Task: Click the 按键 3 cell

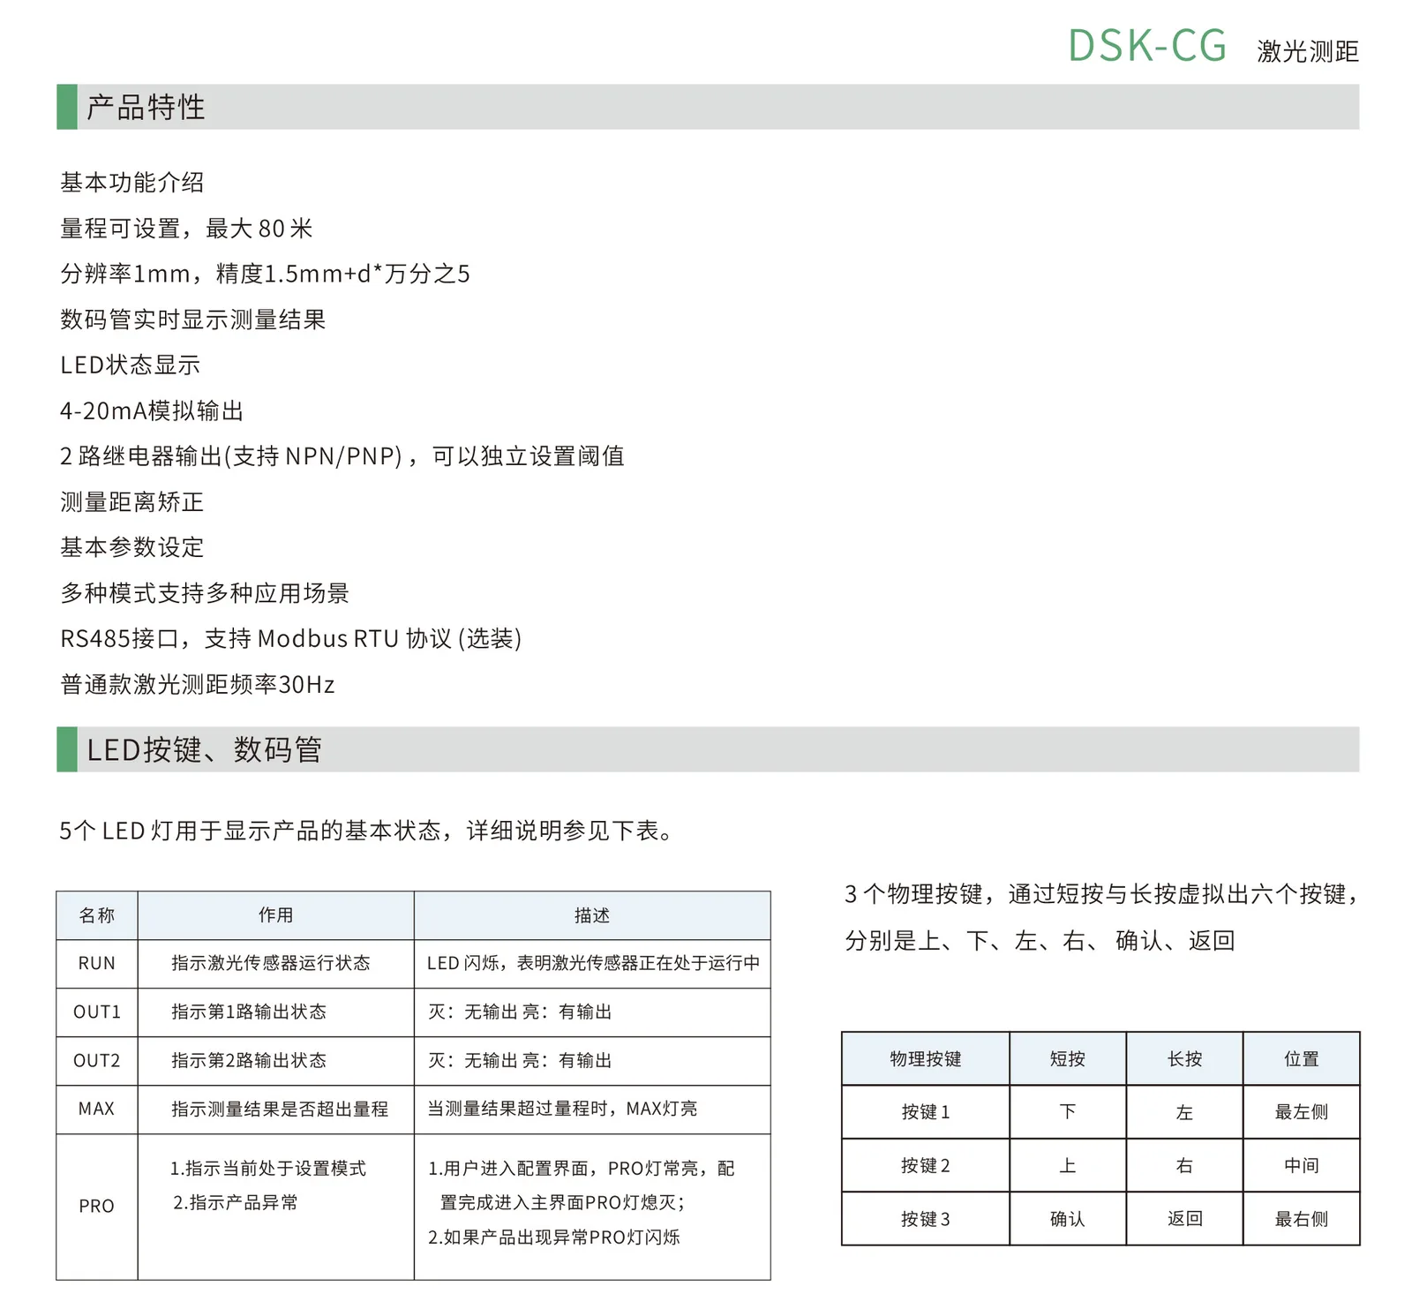Action: [x=926, y=1219]
